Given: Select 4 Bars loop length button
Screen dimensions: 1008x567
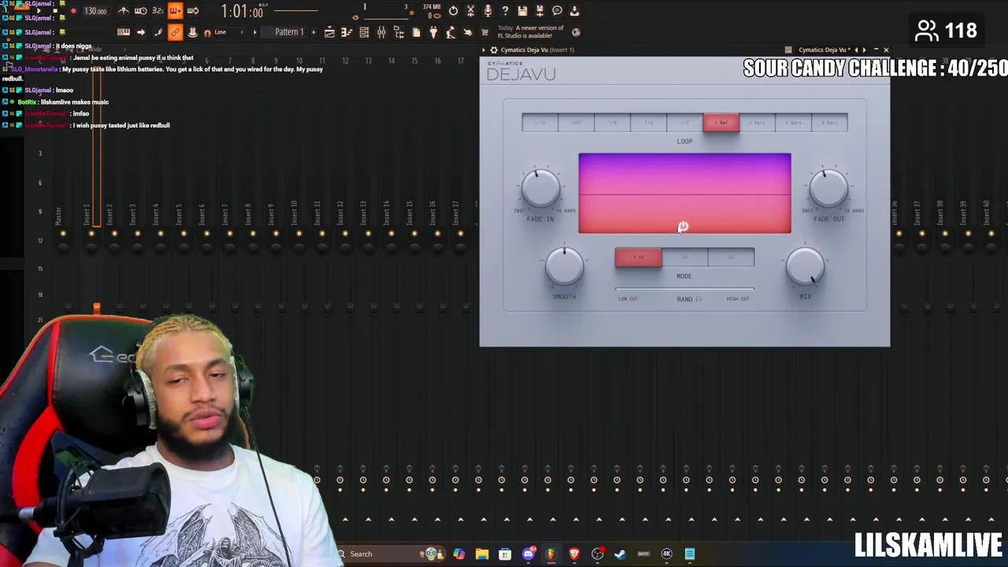Looking at the screenshot, I should coord(794,123).
